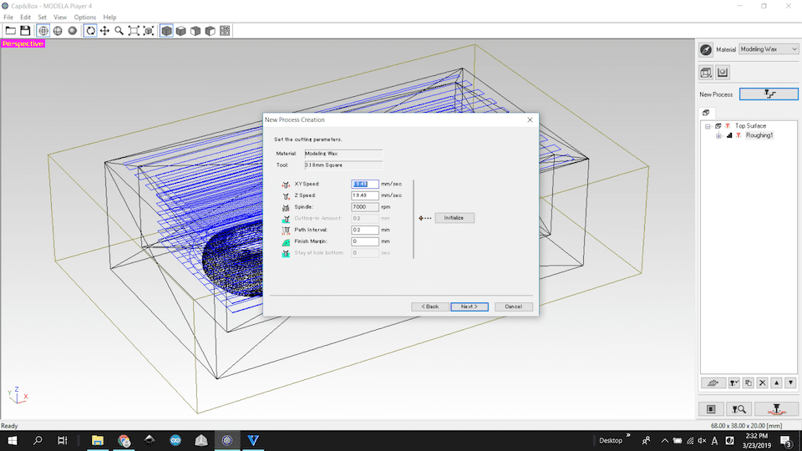Open the Arduino app in the taskbar

tap(175, 440)
